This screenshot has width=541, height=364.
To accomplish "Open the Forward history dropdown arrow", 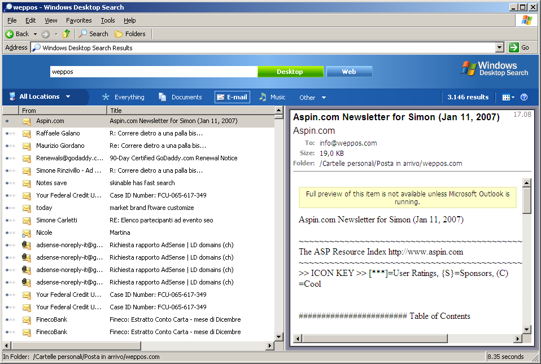I will 56,34.
